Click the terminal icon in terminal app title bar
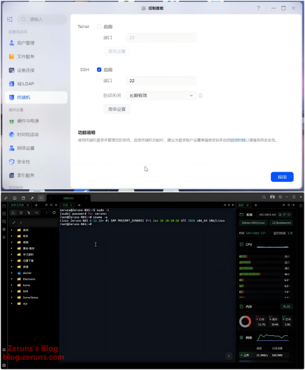 tap(15, 198)
